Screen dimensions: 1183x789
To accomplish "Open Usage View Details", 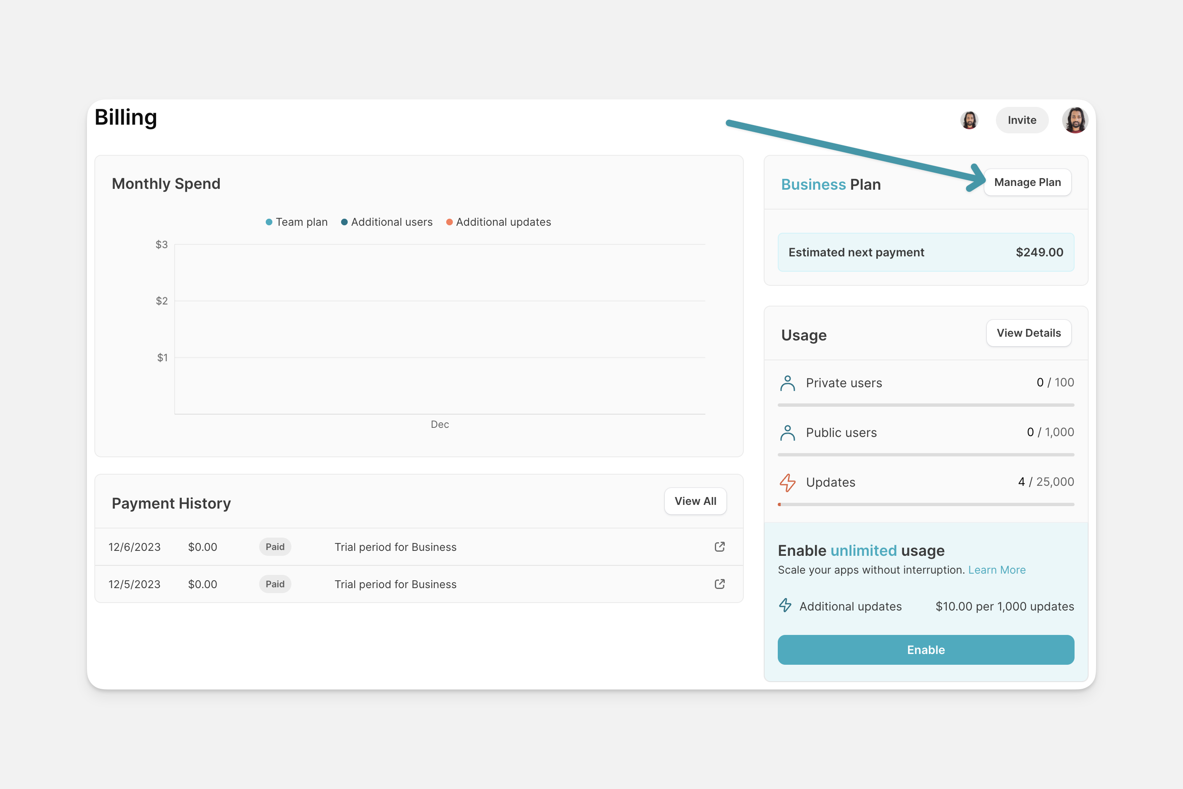I will [1029, 333].
